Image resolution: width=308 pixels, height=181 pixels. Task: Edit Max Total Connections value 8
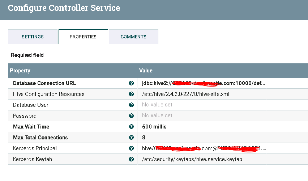point(144,138)
